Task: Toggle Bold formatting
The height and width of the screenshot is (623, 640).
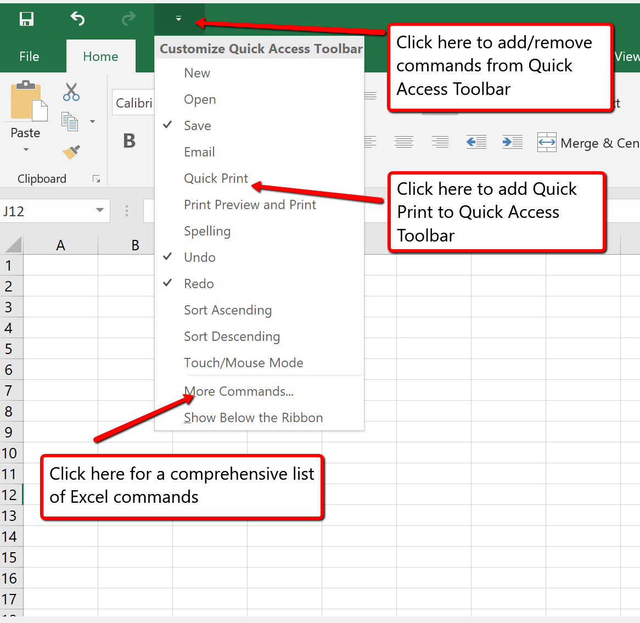Action: (x=130, y=141)
